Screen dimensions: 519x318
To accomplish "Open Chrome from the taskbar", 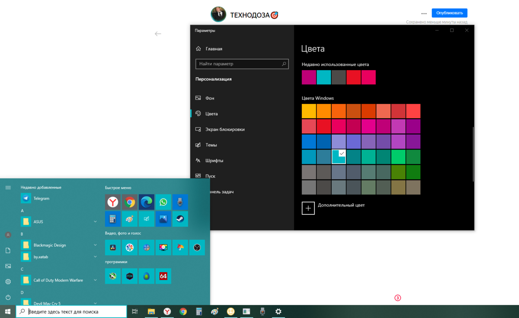I will [183, 311].
